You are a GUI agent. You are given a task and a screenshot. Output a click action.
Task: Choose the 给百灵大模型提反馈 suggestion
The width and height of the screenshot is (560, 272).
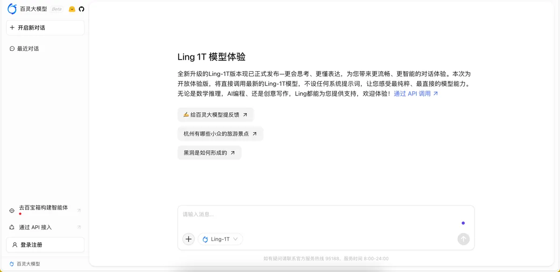(216, 115)
